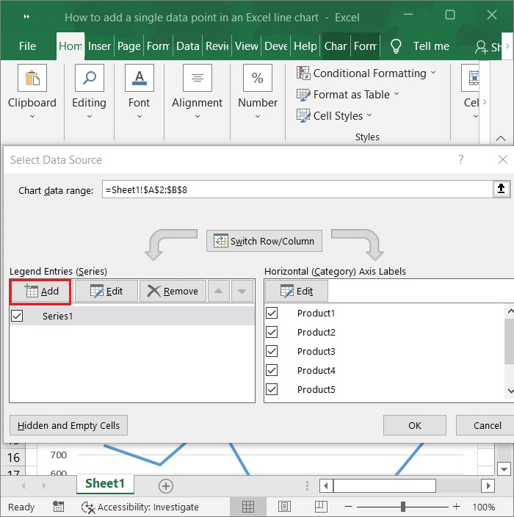
Task: Add a new sheet with plus icon
Action: pyautogui.click(x=166, y=485)
